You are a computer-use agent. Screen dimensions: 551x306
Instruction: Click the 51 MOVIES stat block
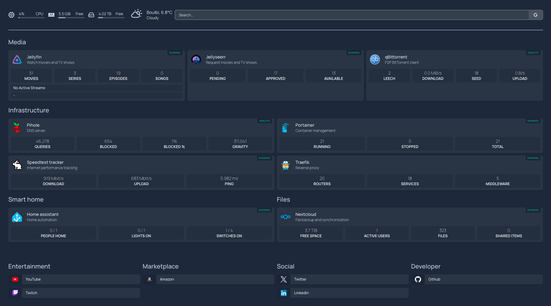(31, 76)
